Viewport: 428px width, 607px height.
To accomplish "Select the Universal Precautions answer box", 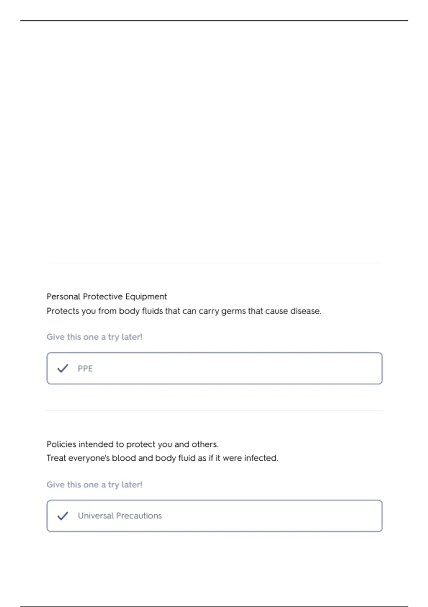I will point(214,516).
